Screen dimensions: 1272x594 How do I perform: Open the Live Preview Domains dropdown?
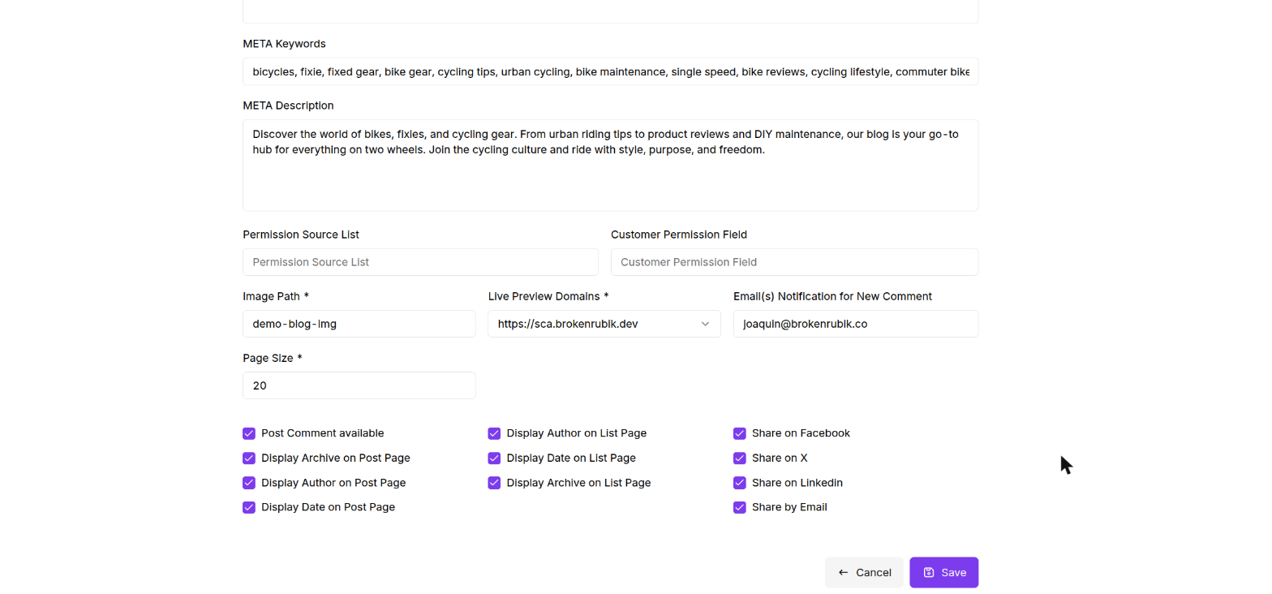point(604,324)
